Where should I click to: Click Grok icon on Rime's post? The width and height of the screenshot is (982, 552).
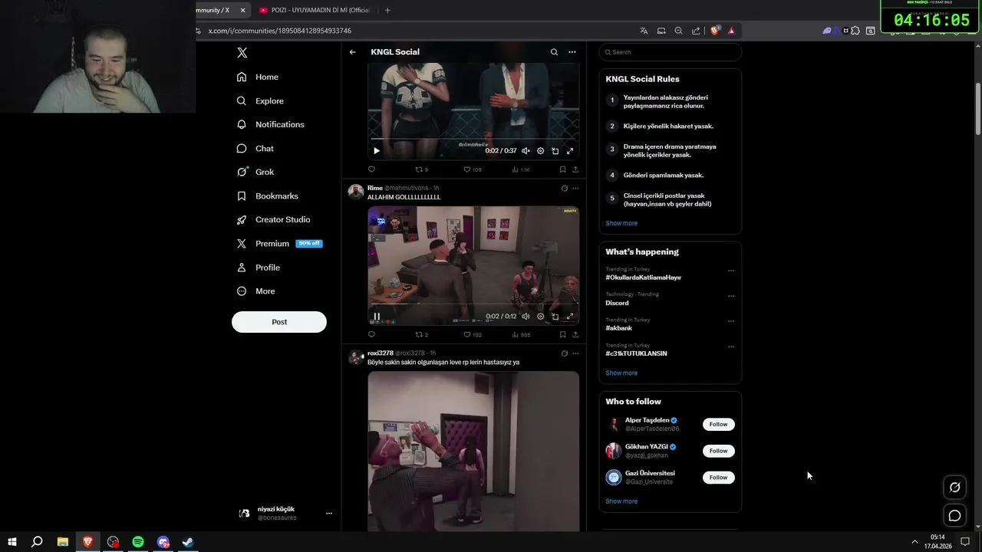(x=564, y=188)
